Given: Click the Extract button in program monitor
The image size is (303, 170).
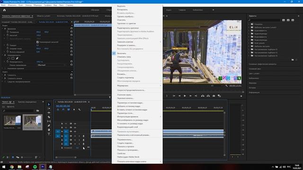Looking at the screenshot, I should tap(208, 96).
